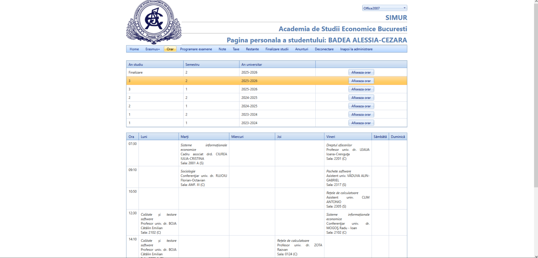Click Afiseaza orar for Finalizare row
The image size is (538, 258).
[x=361, y=72]
